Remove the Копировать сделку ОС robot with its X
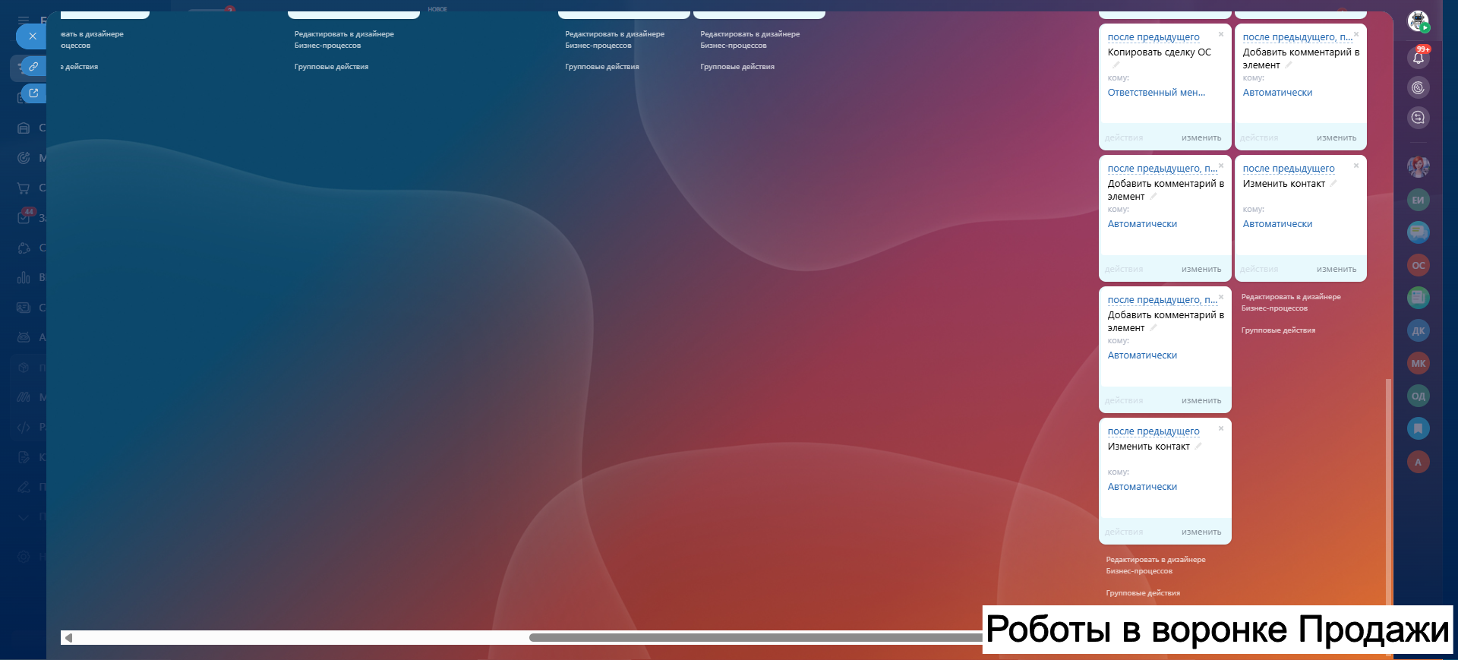The image size is (1458, 660). [x=1221, y=34]
